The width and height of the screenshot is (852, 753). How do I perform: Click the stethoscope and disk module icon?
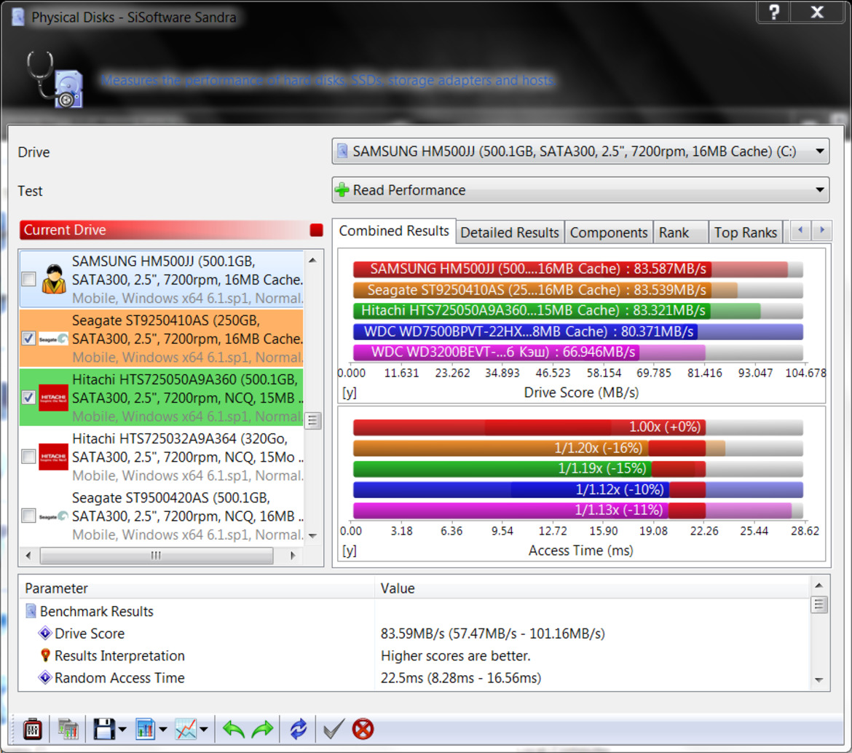(55, 80)
